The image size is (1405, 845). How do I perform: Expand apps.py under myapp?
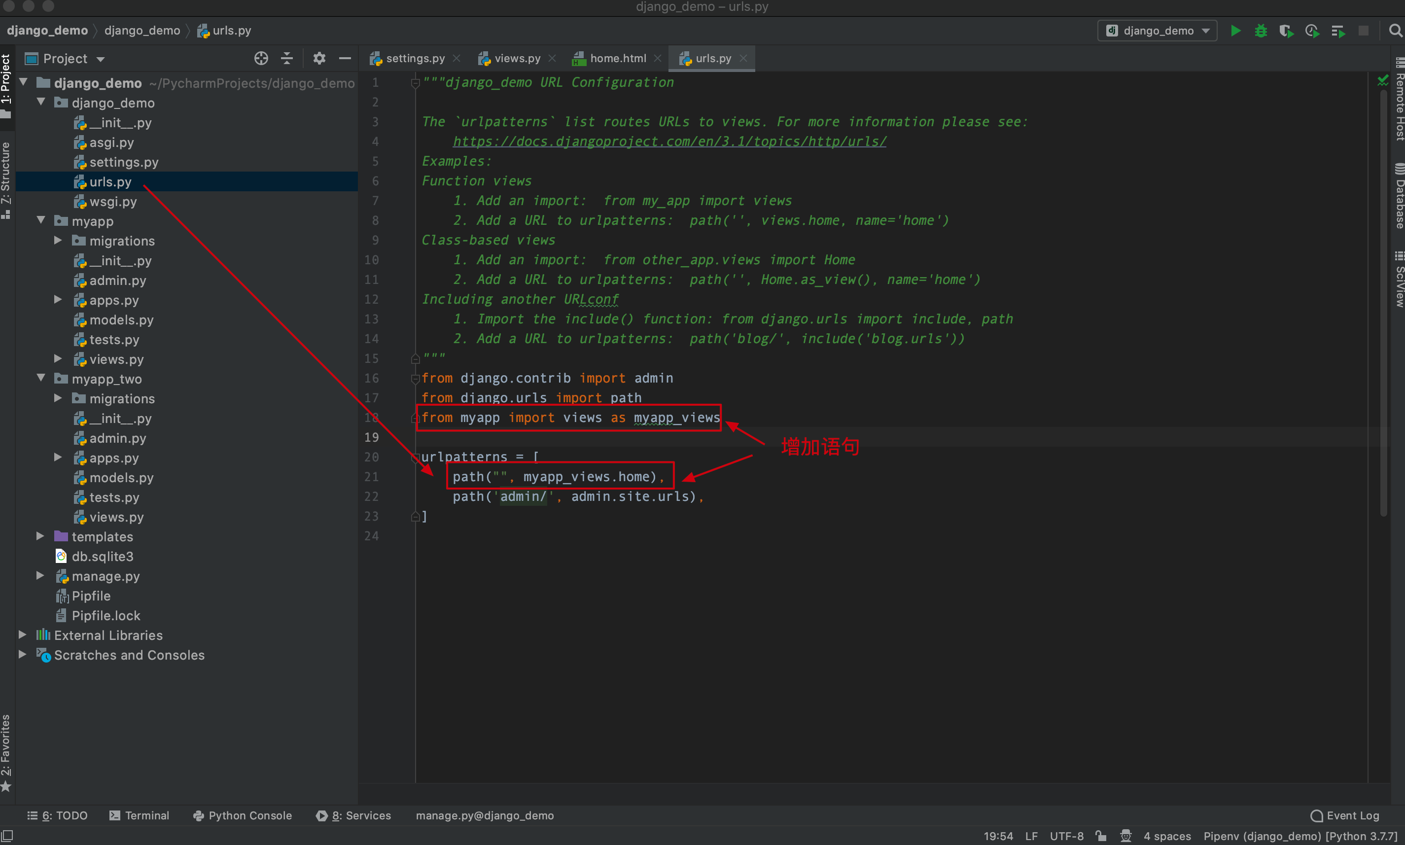58,300
